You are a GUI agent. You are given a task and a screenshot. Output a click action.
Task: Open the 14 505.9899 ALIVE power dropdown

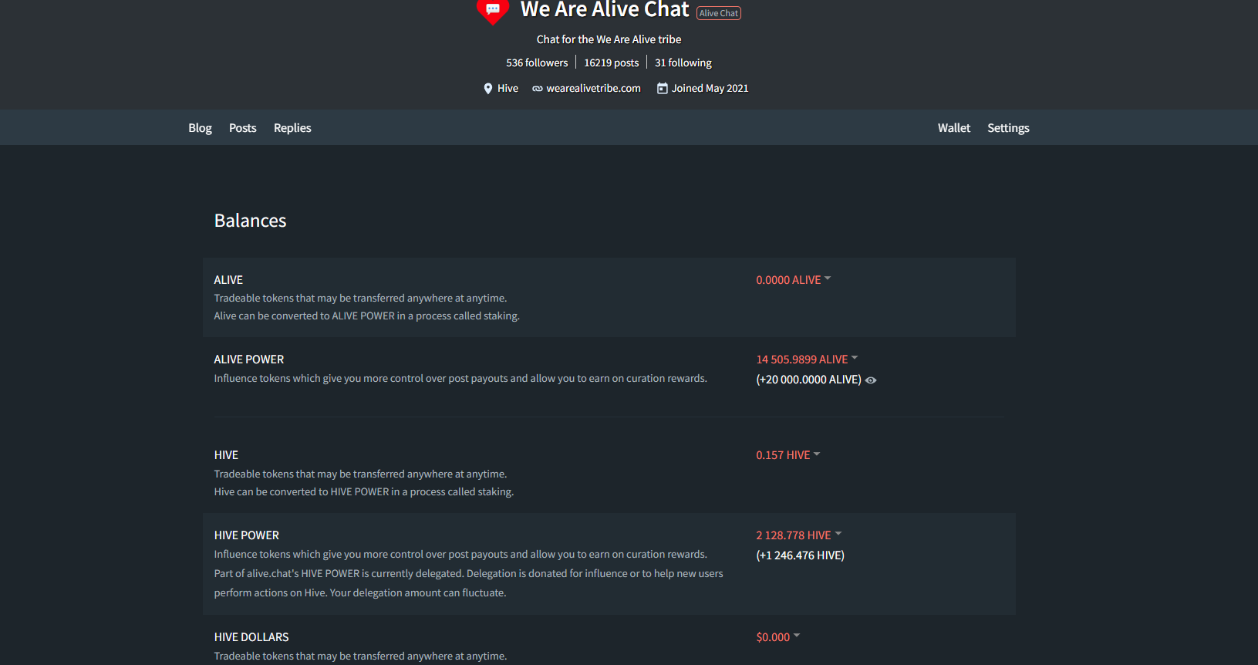point(807,360)
